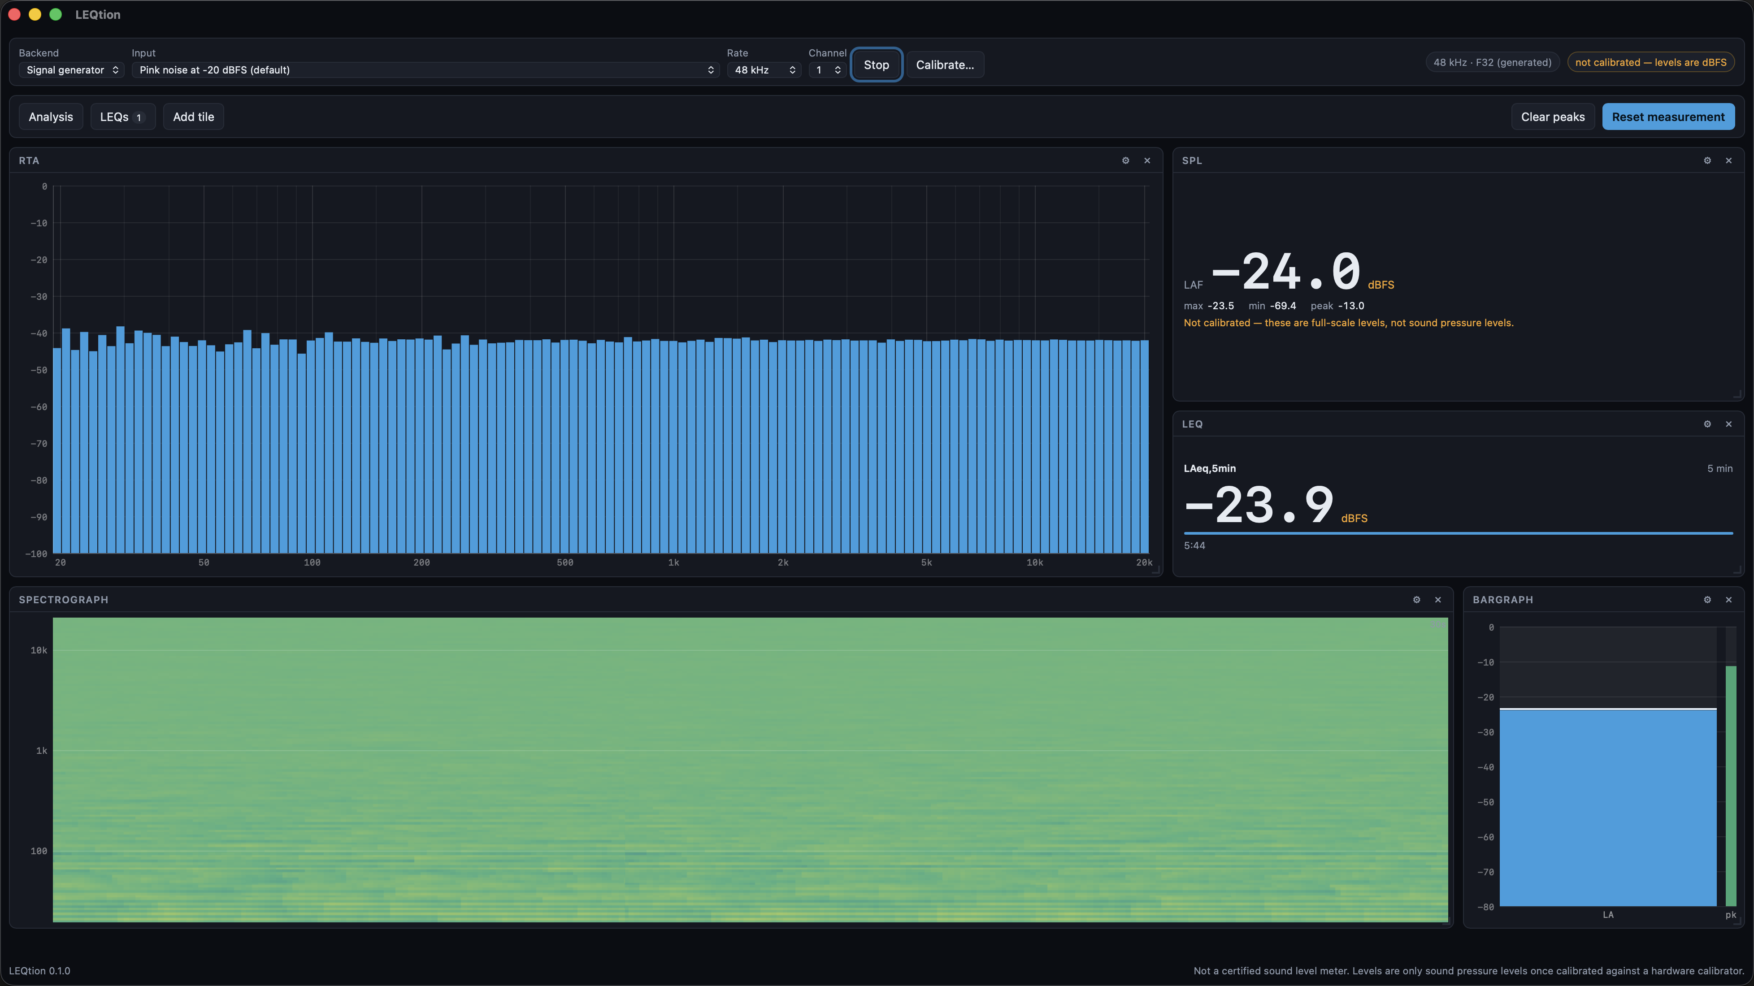This screenshot has width=1754, height=986.
Task: Open RTA tile settings gear
Action: 1125,160
